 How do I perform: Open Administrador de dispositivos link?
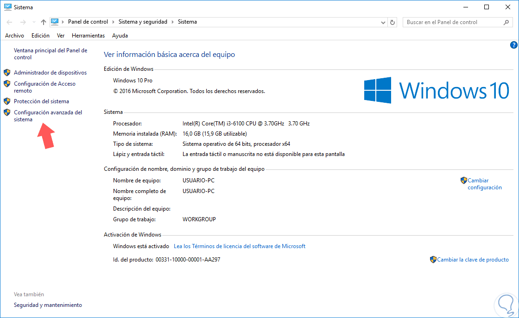pyautogui.click(x=51, y=72)
